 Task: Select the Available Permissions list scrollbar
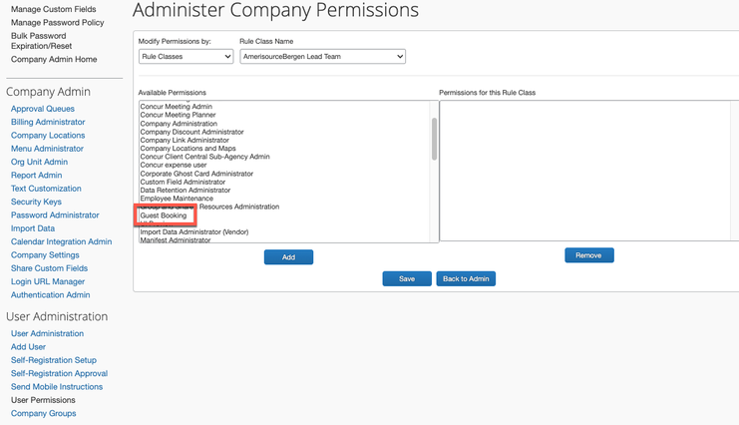(434, 139)
